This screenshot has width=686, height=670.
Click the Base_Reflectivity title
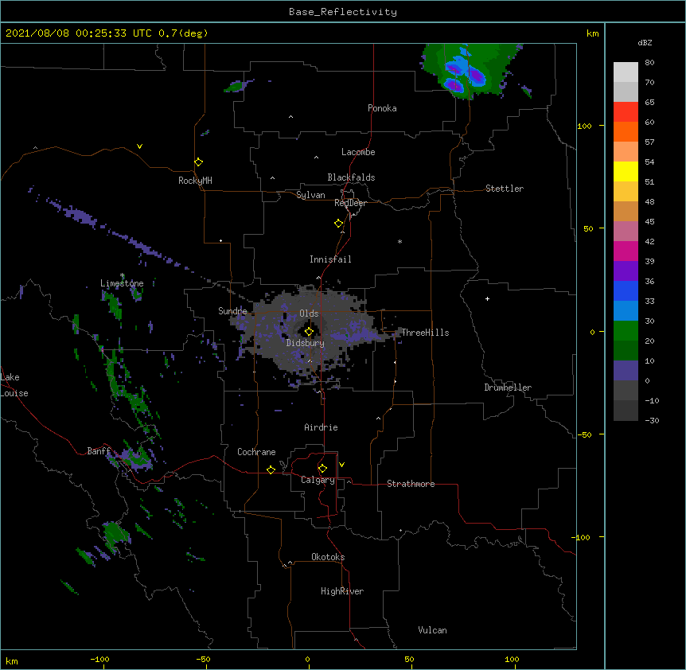coord(343,12)
